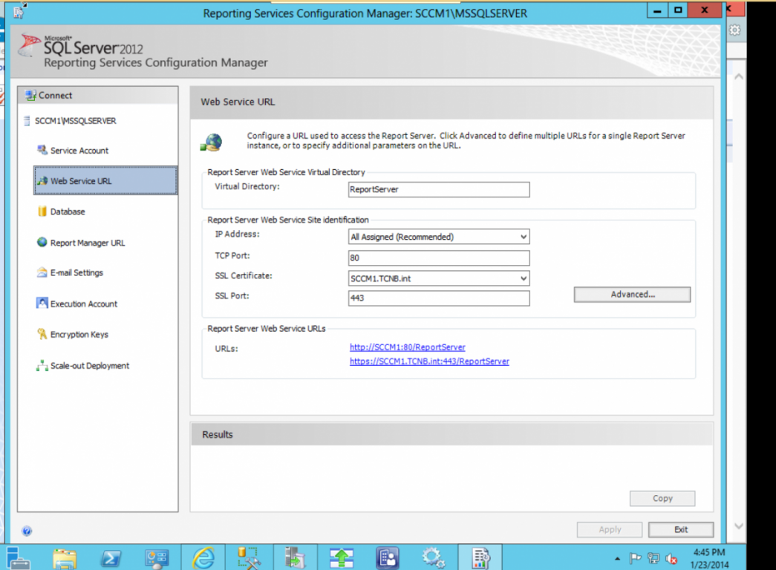This screenshot has width=776, height=570.
Task: Go to the Report Manager URL page
Action: click(x=81, y=243)
